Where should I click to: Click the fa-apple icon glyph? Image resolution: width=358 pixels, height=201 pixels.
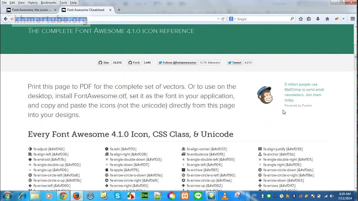[107, 170]
